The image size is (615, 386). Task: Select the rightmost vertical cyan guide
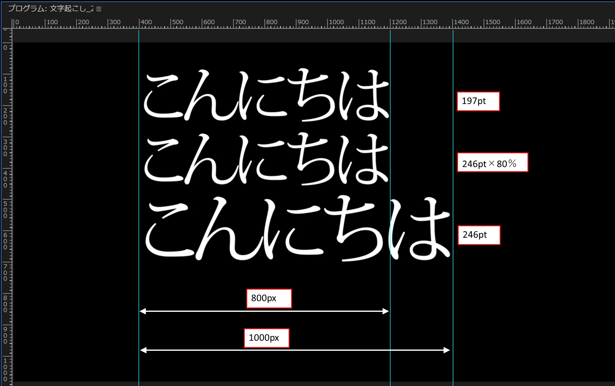(453, 284)
